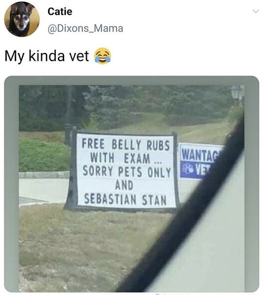Expand the tweet options chevron
This screenshot has width=263, height=295.
256,12
